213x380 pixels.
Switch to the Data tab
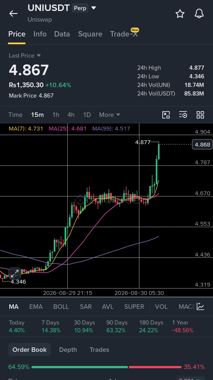pos(62,34)
